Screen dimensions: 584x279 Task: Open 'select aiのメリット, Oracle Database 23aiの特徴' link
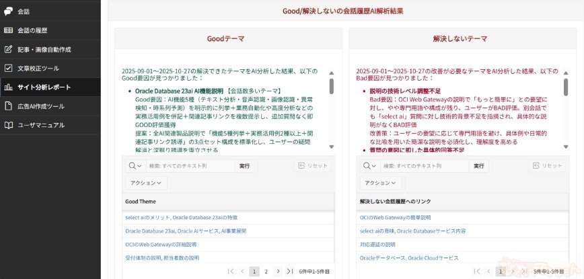point(181,218)
